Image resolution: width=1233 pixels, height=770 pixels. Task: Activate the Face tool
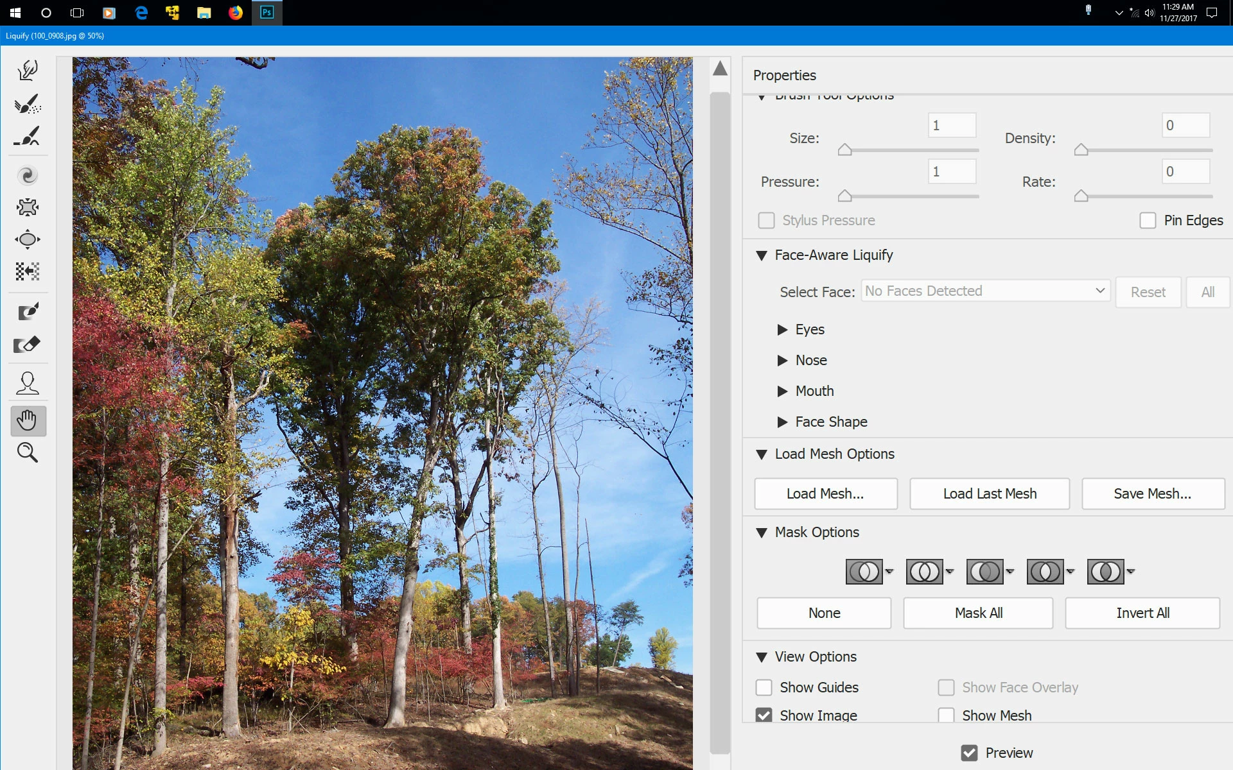coord(28,383)
